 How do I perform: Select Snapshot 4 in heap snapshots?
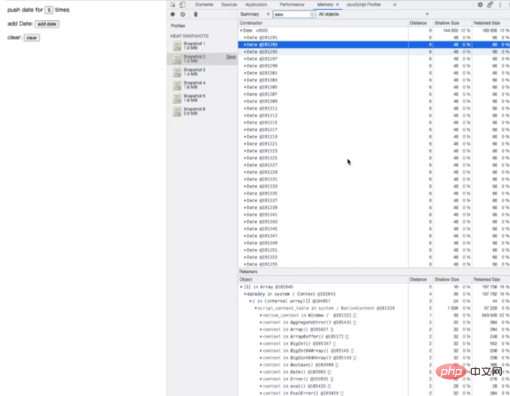pos(202,85)
